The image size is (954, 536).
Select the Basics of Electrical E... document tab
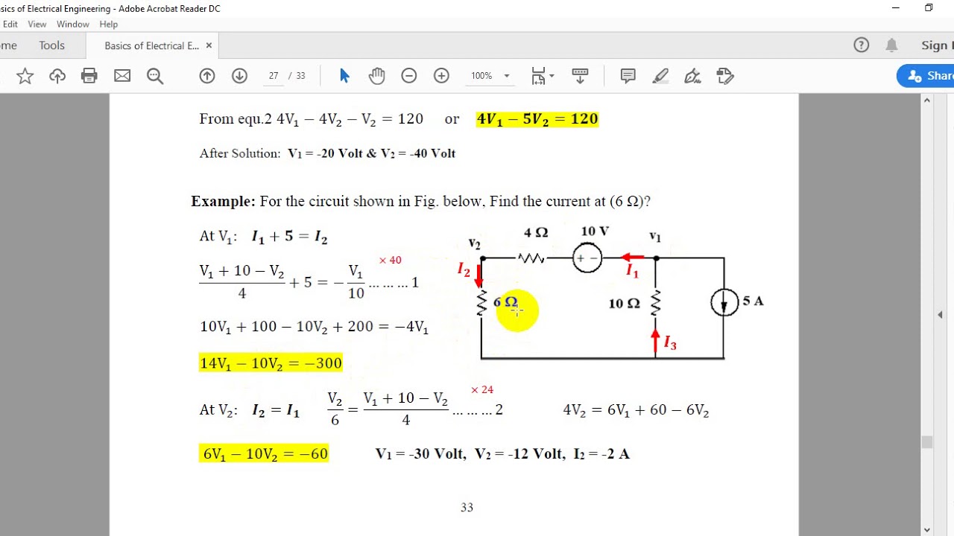[151, 45]
